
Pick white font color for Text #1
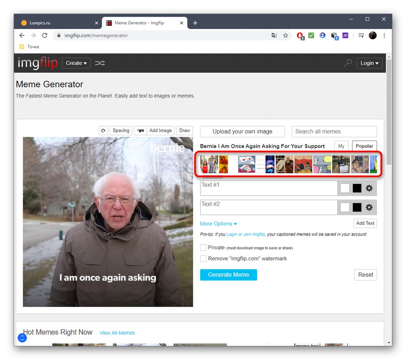[x=345, y=188]
